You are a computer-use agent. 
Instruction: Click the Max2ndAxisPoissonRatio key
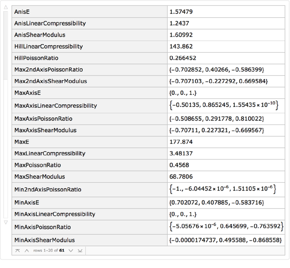(x=48, y=70)
